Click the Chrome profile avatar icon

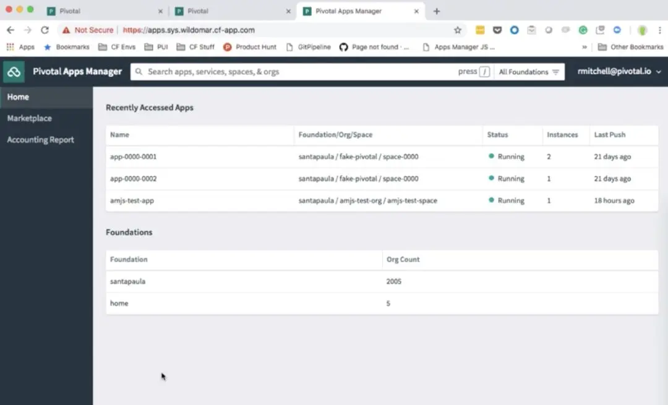(x=643, y=30)
